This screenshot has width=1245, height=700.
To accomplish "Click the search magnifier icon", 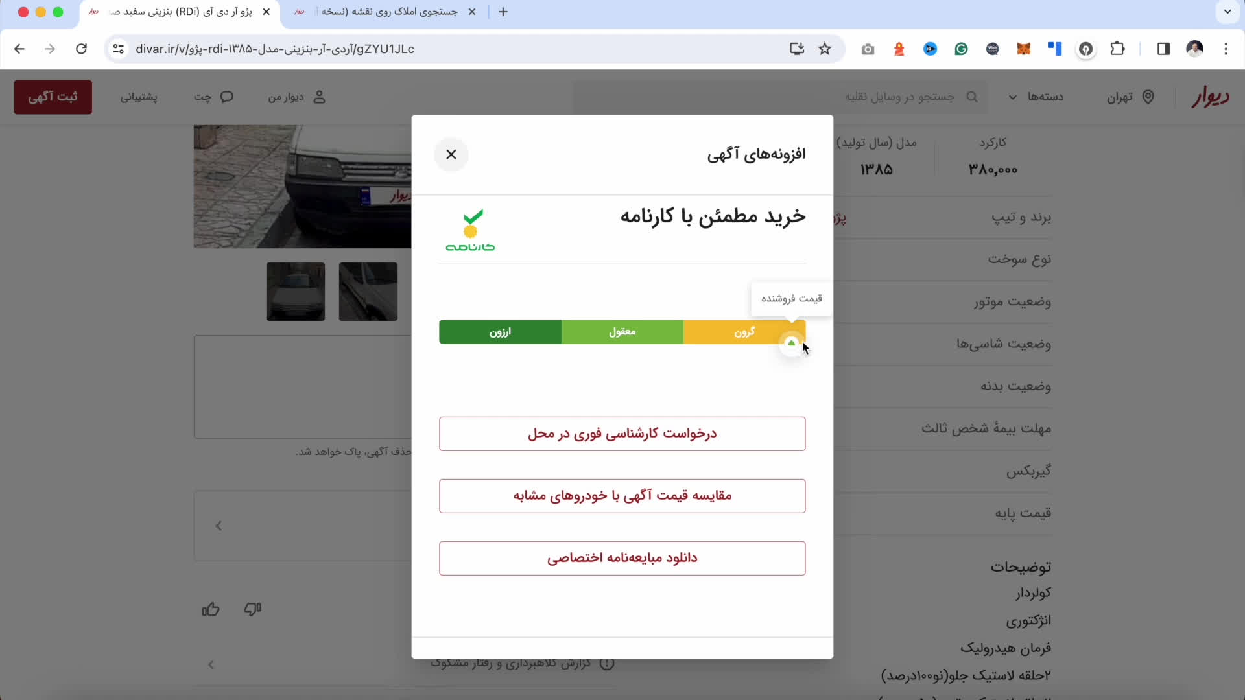I will coord(972,97).
